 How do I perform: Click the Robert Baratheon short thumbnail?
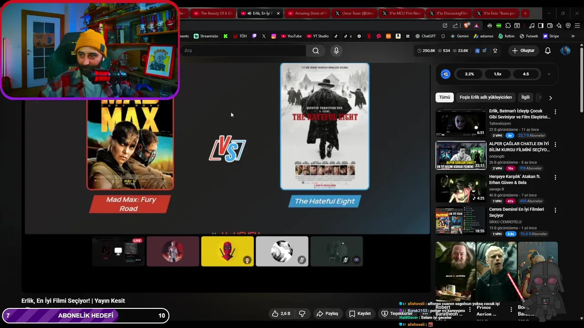[455, 272]
